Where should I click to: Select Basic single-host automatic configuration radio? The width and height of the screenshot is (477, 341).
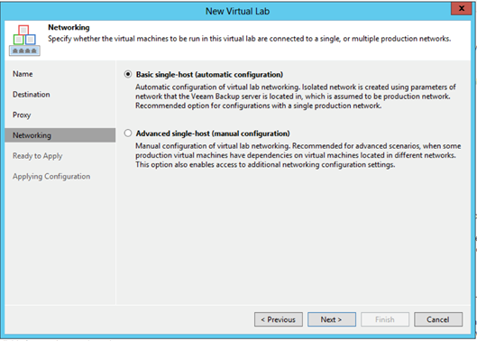(x=128, y=74)
